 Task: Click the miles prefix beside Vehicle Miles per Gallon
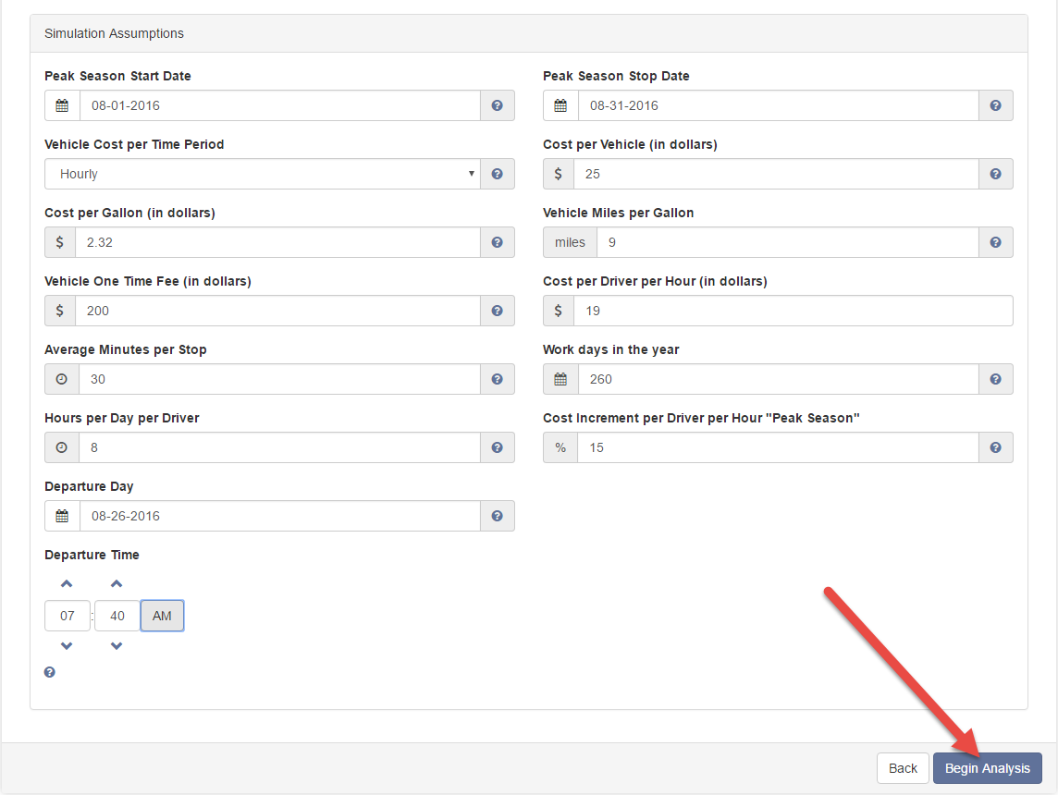point(569,241)
